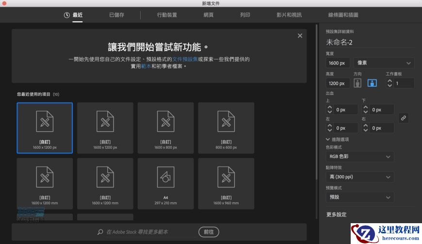Viewport: 422px width, 244px height.
Task: Decrease right bleed value
Action: 365,130
